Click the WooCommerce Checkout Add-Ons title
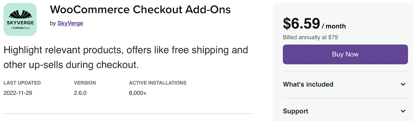This screenshot has height=121, width=413. 140,10
